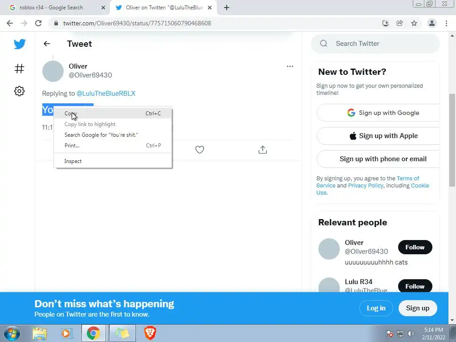Click Sign up on the bottom banner
Viewport: 456px width, 342px height.
pos(418,308)
